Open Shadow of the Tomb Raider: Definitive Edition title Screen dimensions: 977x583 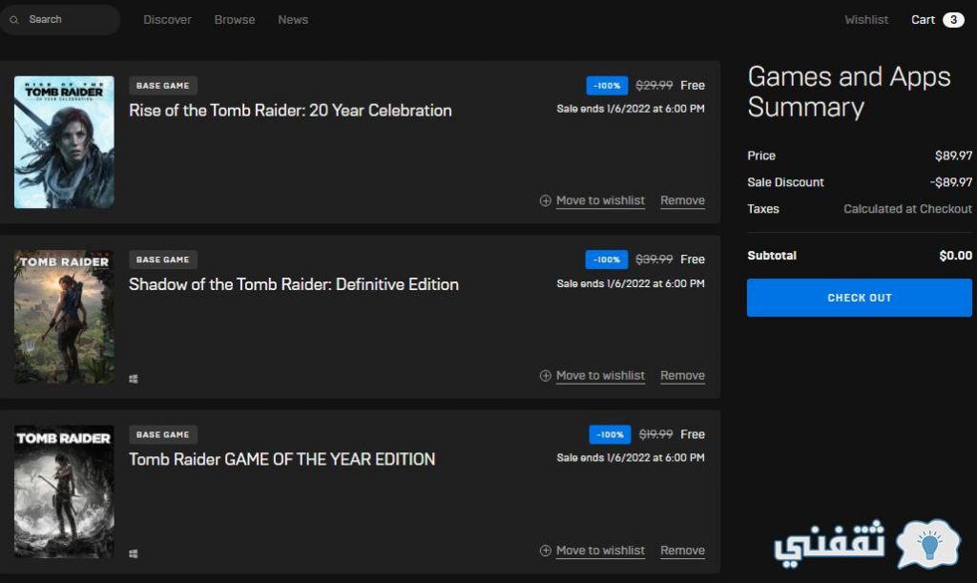(294, 284)
